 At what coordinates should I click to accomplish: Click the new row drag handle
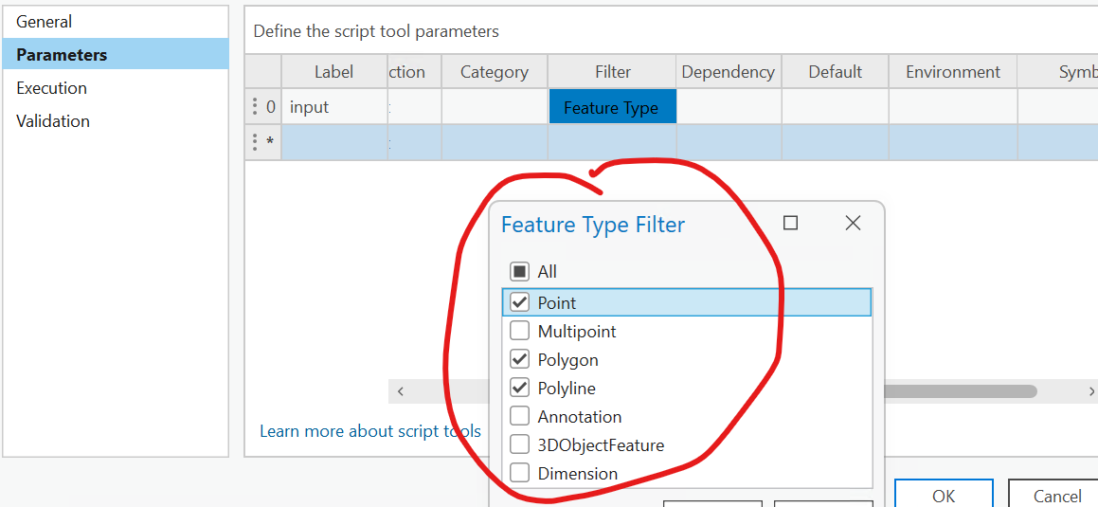click(255, 142)
